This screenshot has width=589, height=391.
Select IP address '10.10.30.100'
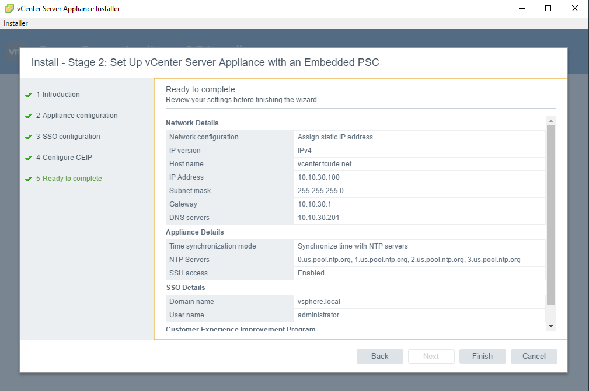pos(319,177)
